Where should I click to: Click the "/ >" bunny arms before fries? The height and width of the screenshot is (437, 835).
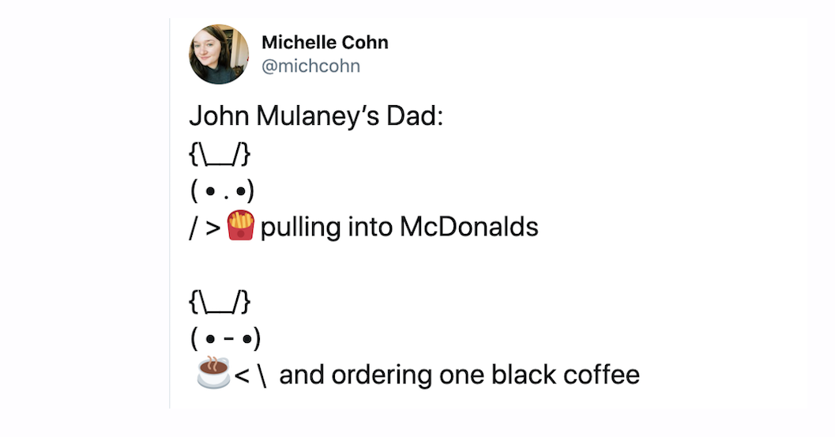(205, 228)
